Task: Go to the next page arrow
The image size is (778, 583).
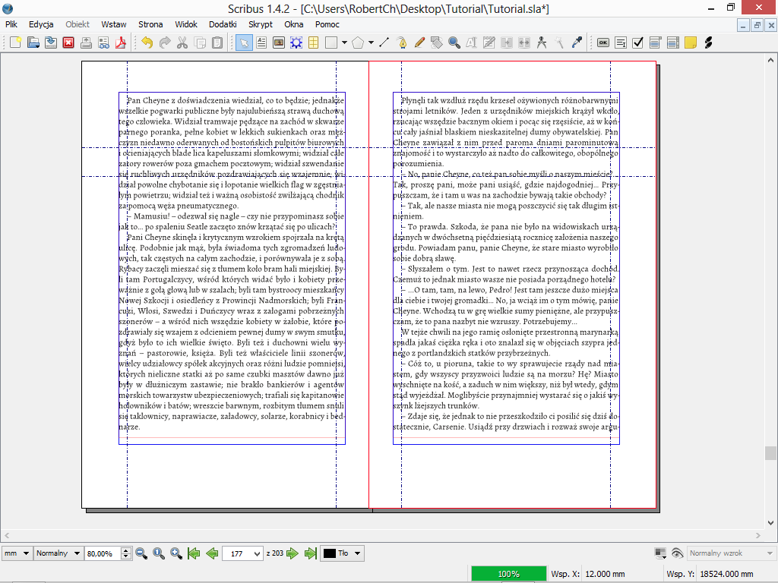Action: coord(293,553)
